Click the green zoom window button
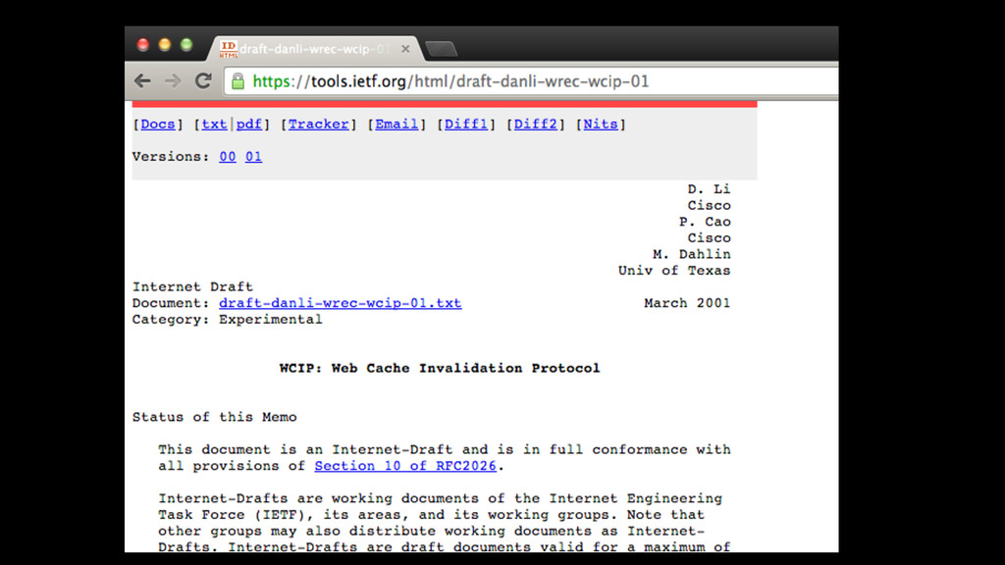The image size is (1005, 565). (186, 44)
